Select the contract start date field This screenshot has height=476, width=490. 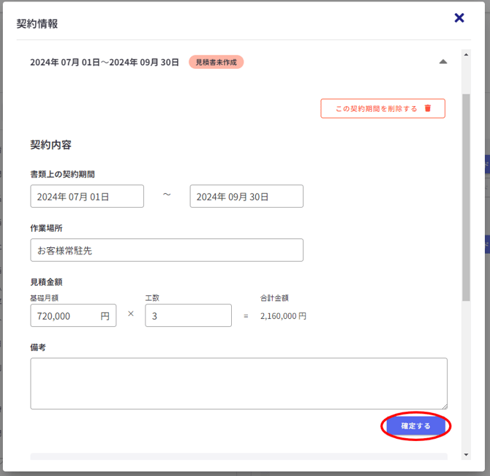[87, 196]
